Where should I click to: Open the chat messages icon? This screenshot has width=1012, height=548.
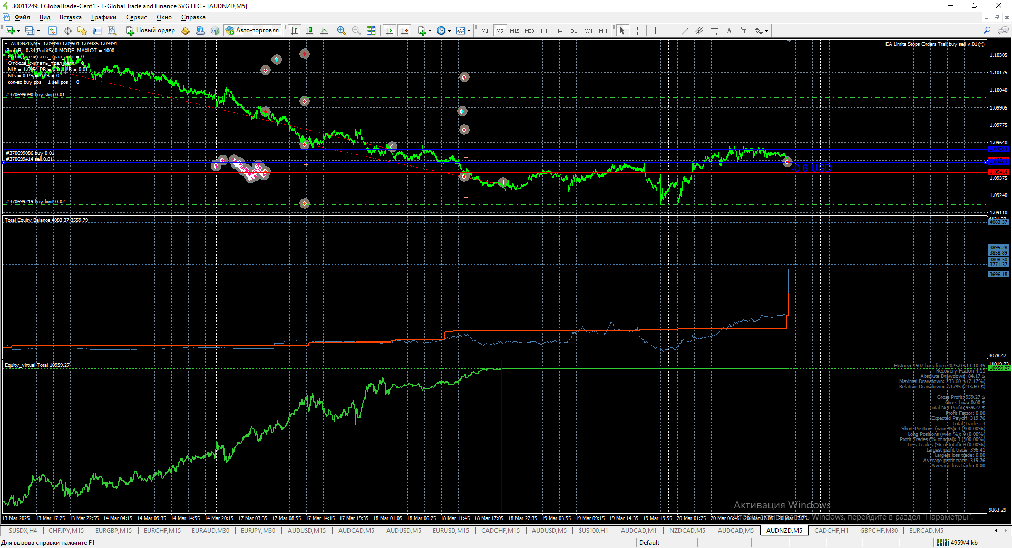1003,31
